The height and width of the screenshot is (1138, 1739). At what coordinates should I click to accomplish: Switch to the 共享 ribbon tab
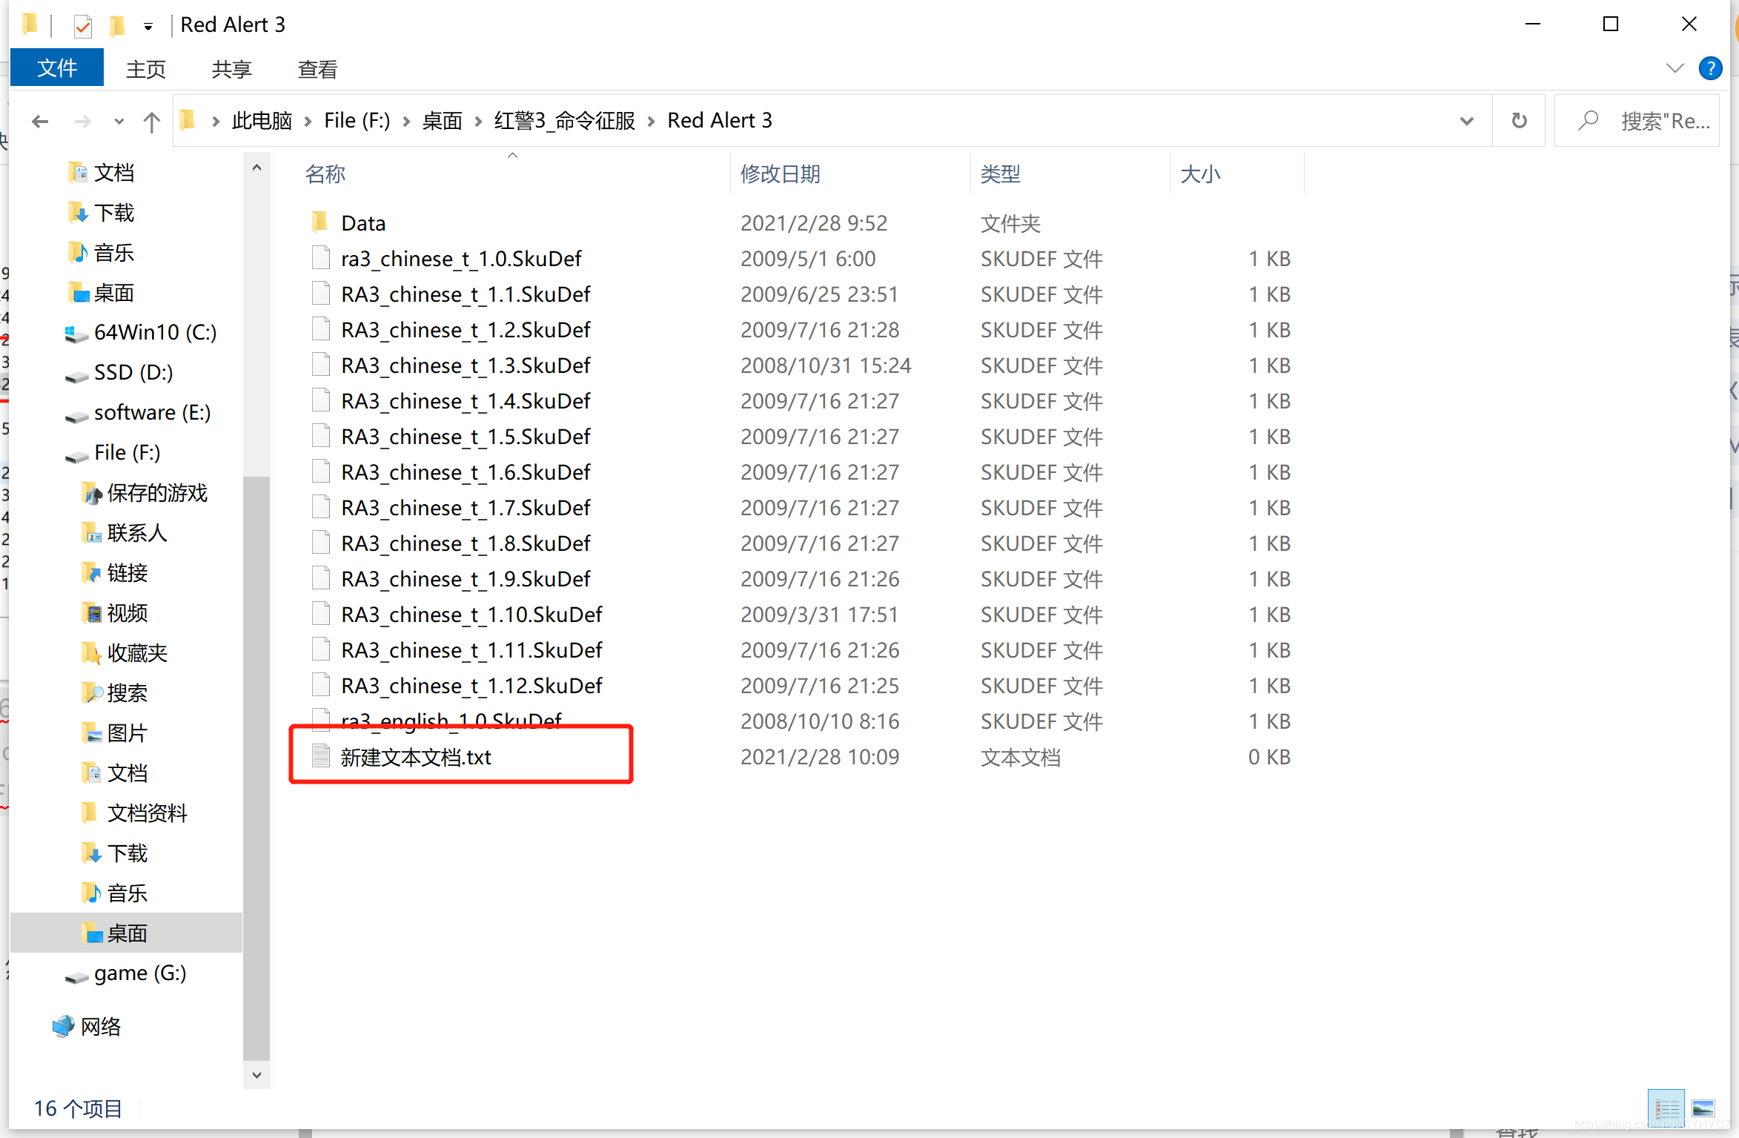pos(231,69)
